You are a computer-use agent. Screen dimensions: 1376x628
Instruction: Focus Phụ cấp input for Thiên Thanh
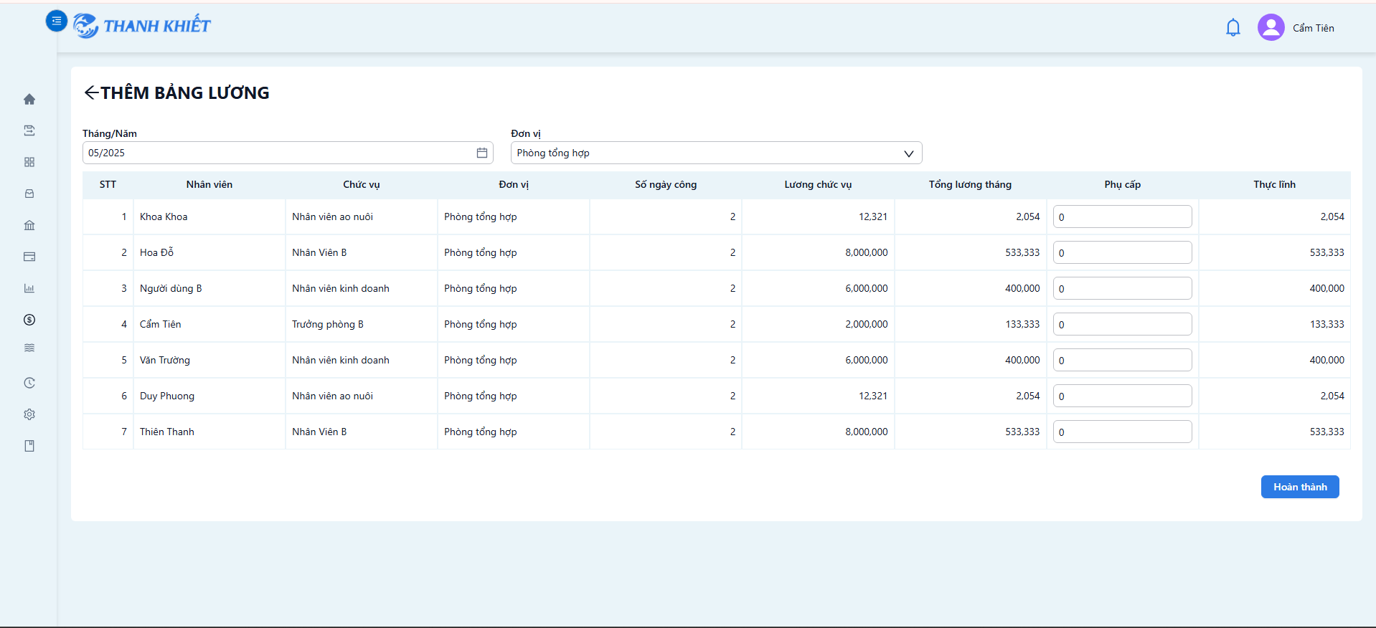point(1122,432)
